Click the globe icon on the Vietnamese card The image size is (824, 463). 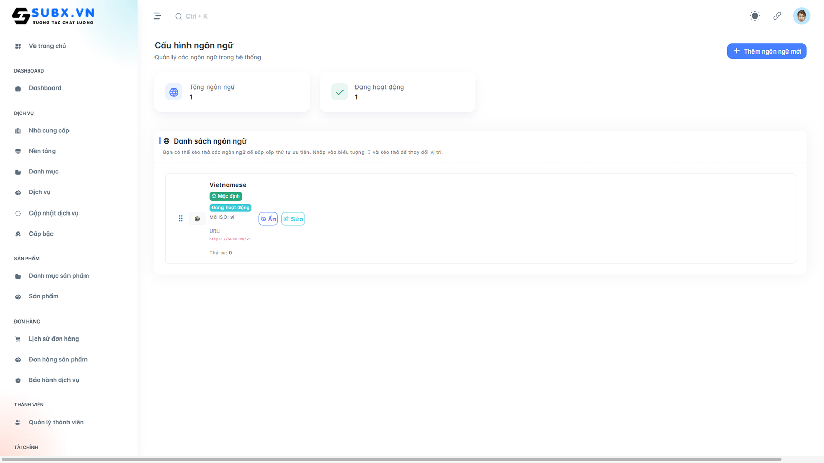click(197, 218)
